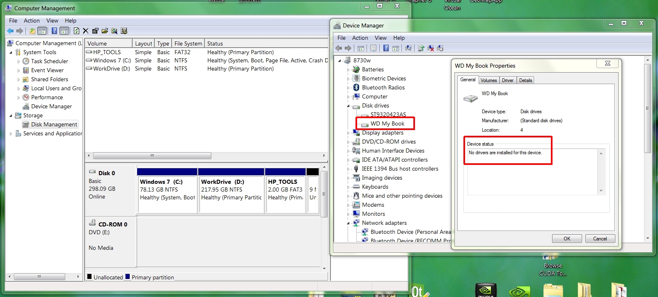The height and width of the screenshot is (297, 658).
Task: Open View menu in Device Manager
Action: (x=381, y=38)
